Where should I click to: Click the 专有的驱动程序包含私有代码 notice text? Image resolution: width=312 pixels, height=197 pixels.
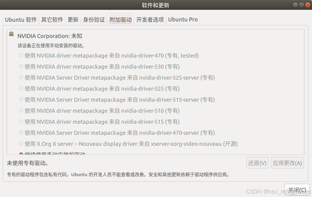[x=118, y=175]
